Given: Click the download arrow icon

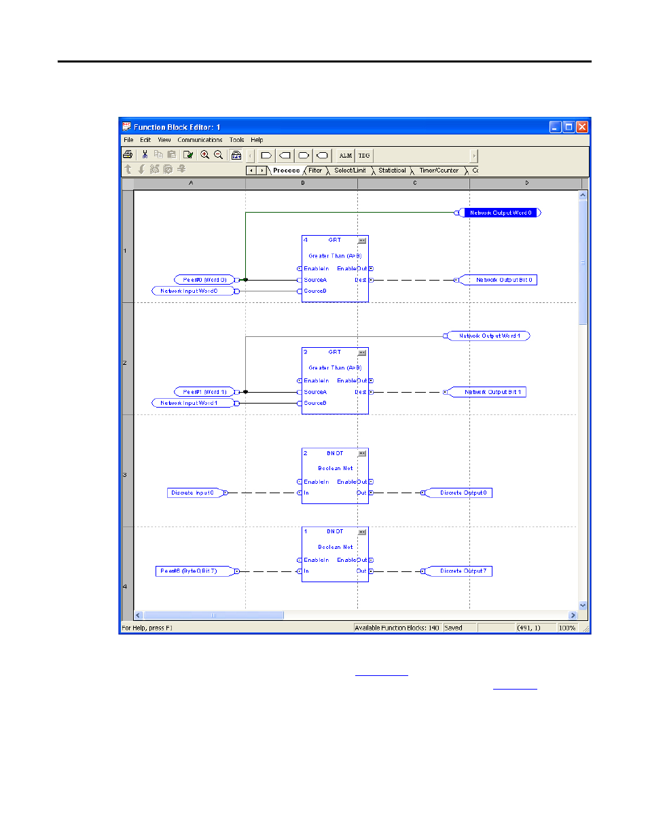Looking at the screenshot, I should point(141,169).
